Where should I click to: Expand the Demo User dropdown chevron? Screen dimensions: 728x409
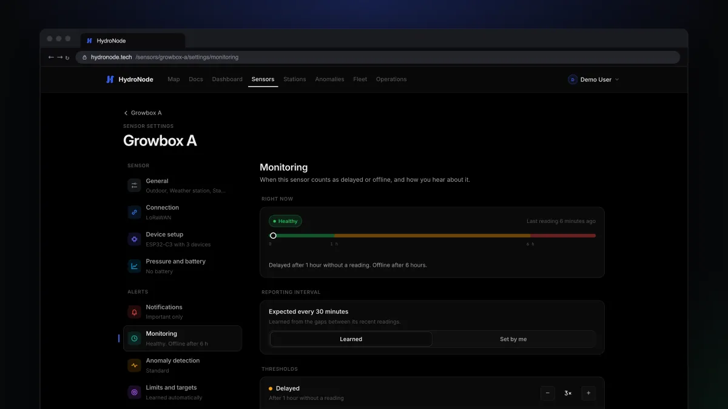pos(617,79)
